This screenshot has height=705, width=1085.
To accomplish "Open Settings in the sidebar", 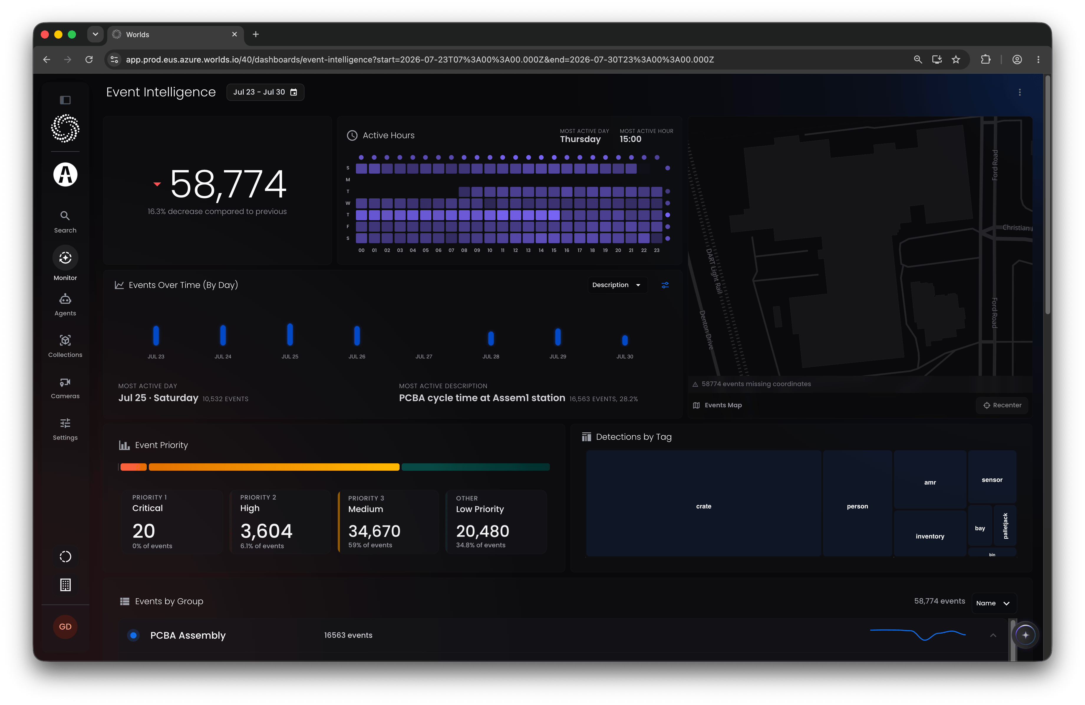I will (x=65, y=429).
